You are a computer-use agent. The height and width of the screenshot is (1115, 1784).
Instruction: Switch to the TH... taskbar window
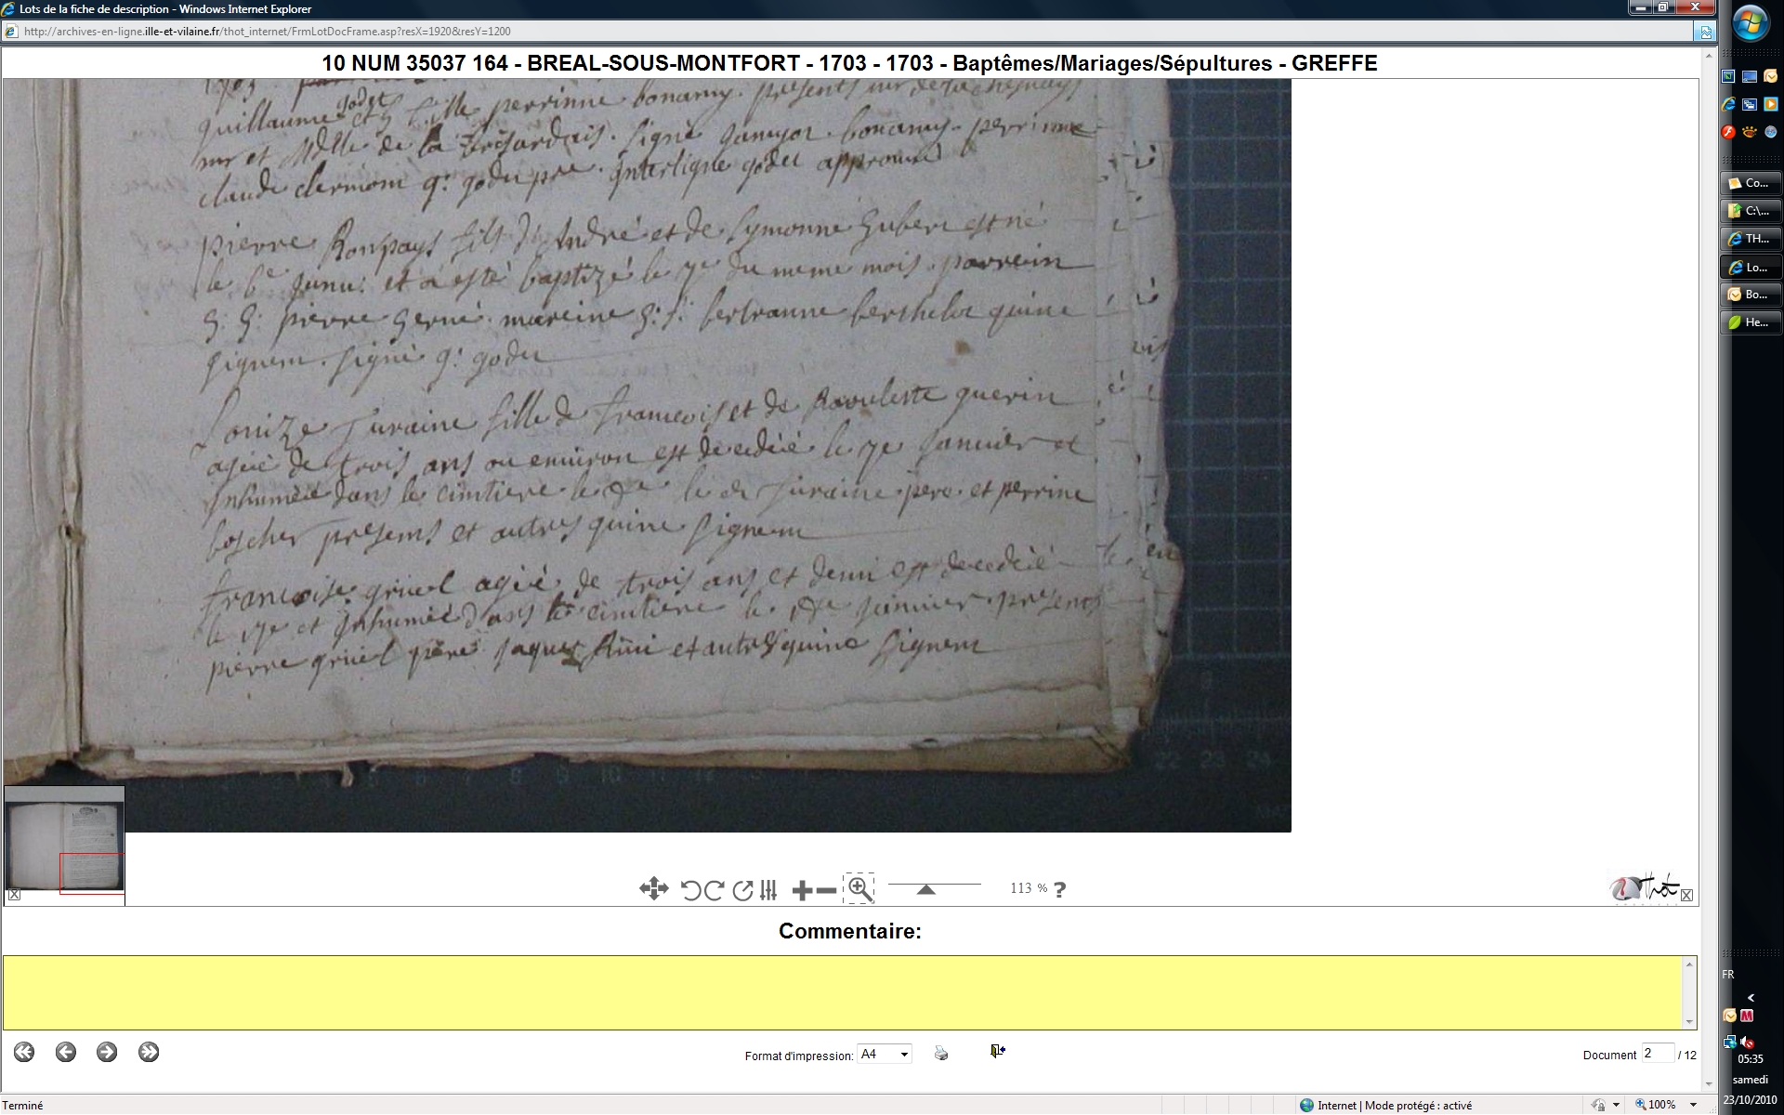point(1751,239)
